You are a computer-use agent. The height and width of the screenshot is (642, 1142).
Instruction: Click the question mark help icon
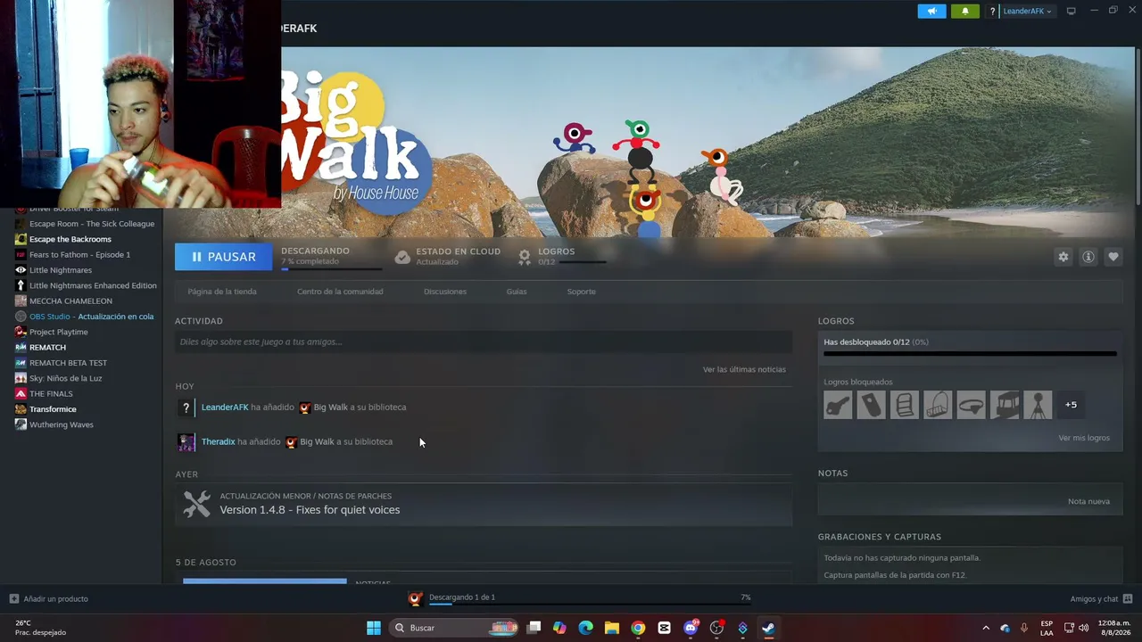pyautogui.click(x=992, y=12)
